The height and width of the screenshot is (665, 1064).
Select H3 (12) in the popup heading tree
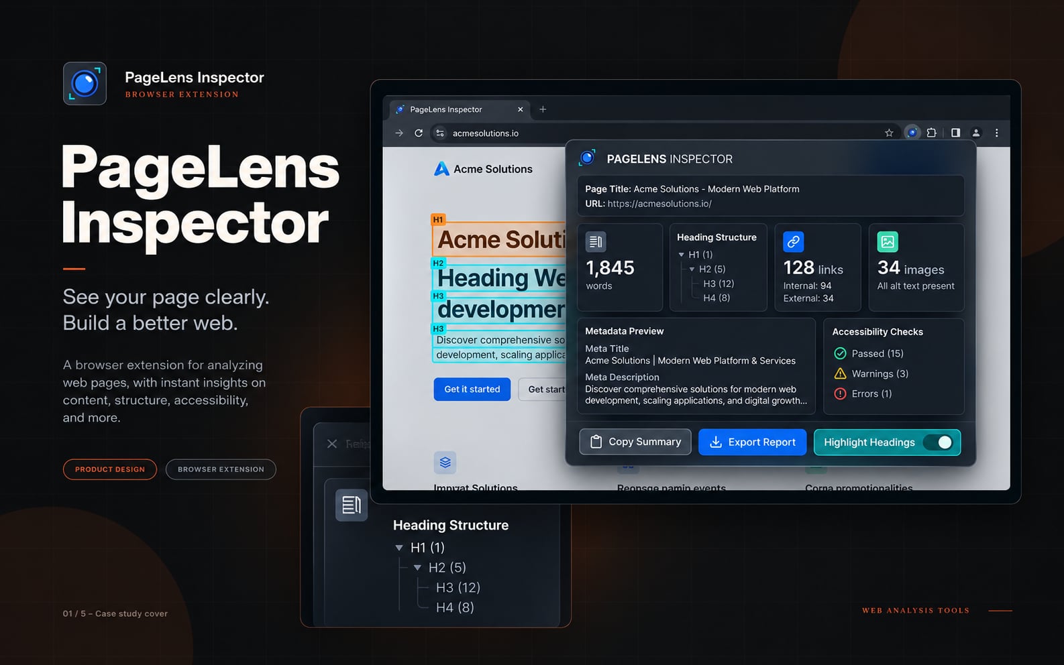[719, 284]
